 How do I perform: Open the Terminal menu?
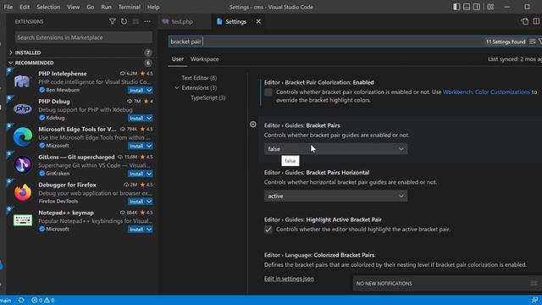(x=130, y=7)
